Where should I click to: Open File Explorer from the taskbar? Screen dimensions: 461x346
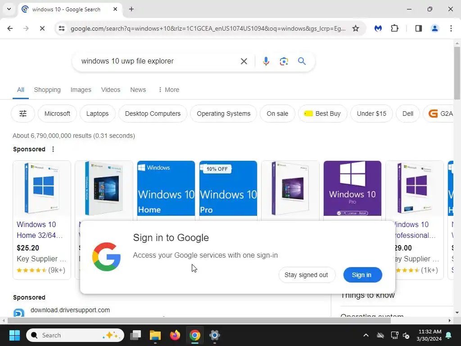155,335
